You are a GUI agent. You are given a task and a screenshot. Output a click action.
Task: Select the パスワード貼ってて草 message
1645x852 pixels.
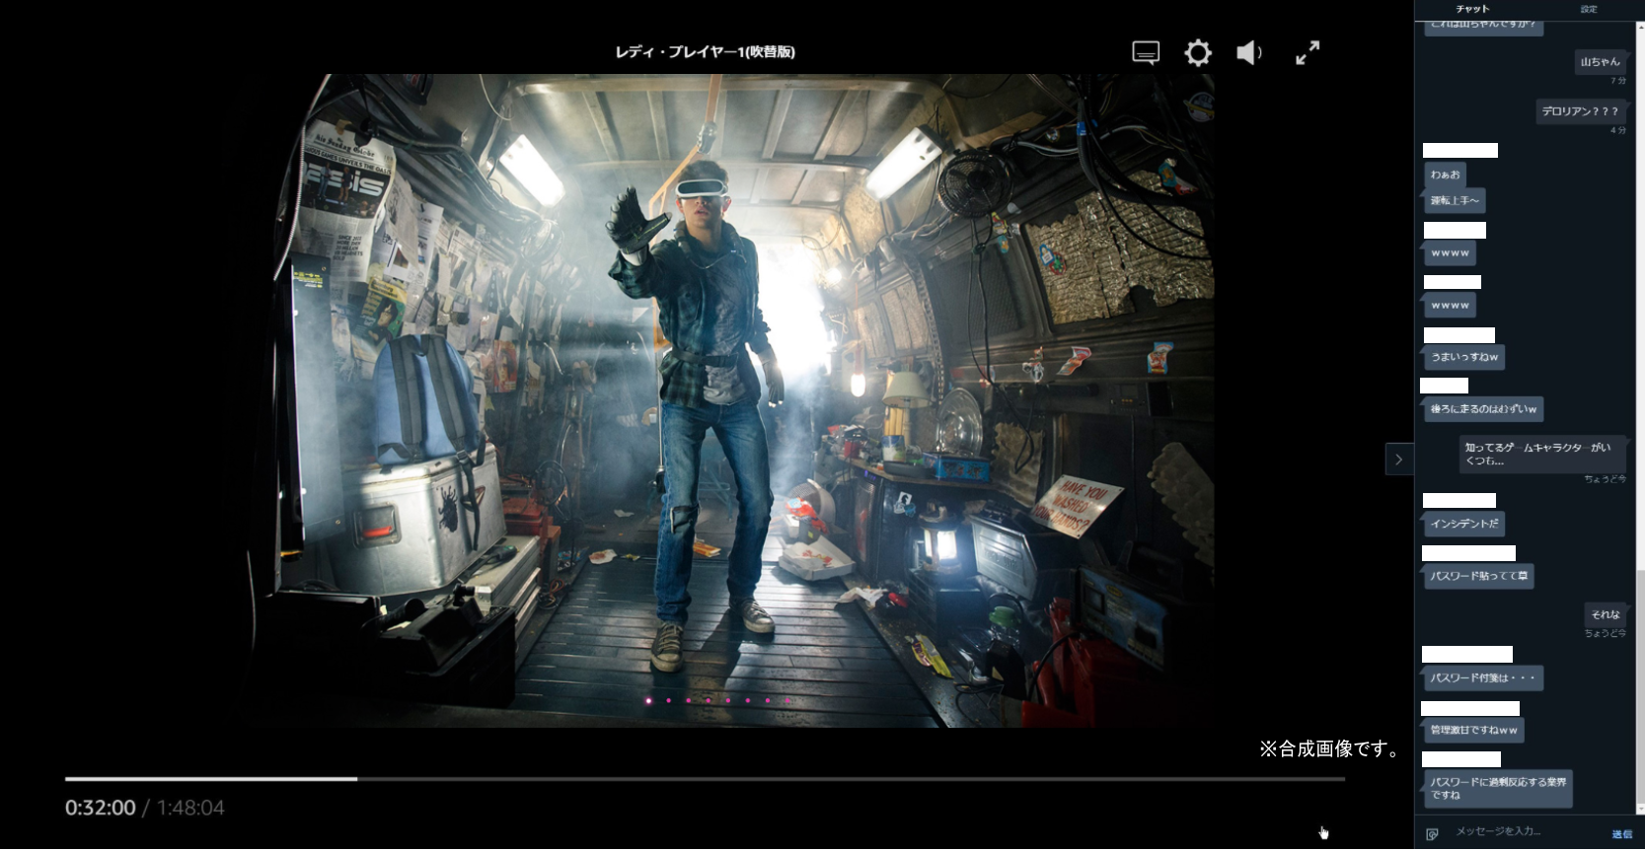click(x=1478, y=576)
